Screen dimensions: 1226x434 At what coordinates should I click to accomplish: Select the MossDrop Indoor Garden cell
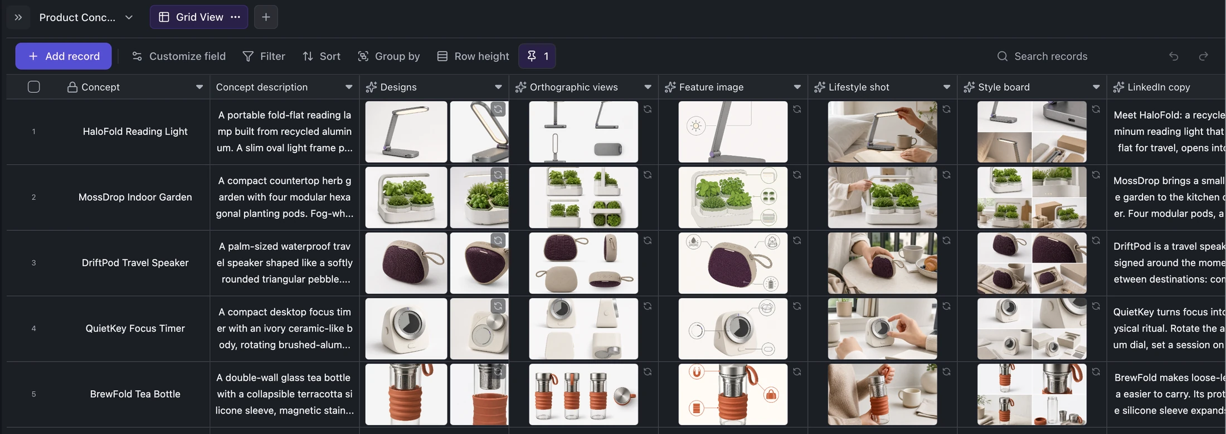[x=135, y=198]
